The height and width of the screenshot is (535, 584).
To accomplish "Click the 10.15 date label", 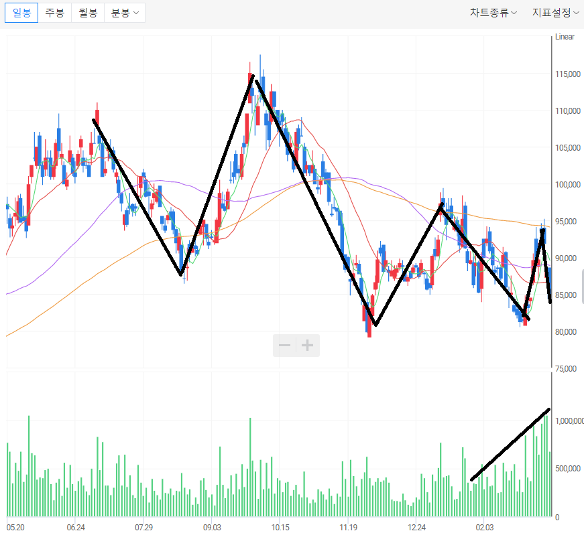I will tap(280, 528).
